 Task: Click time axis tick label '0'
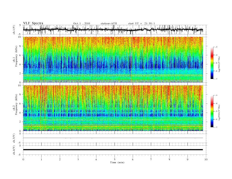tap(23, 159)
